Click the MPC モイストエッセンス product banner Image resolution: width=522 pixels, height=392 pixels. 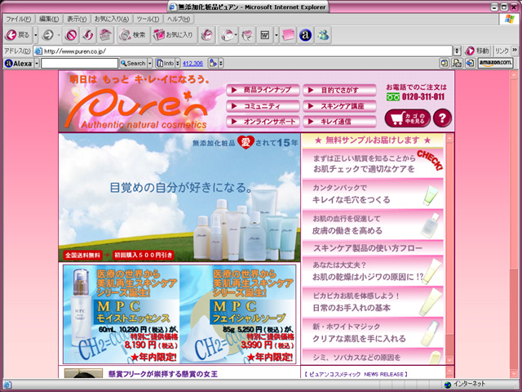pyautogui.click(x=121, y=314)
